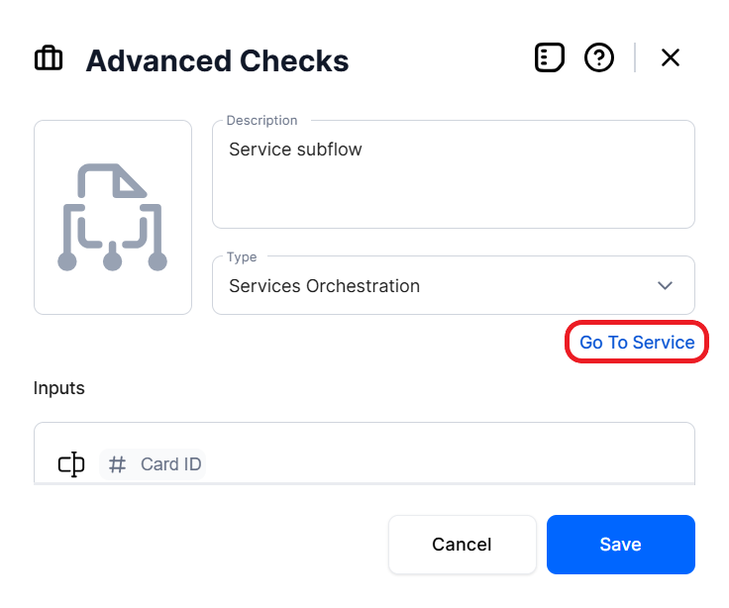Click empty space right of Card ID
This screenshot has height=608, width=729.
446,463
